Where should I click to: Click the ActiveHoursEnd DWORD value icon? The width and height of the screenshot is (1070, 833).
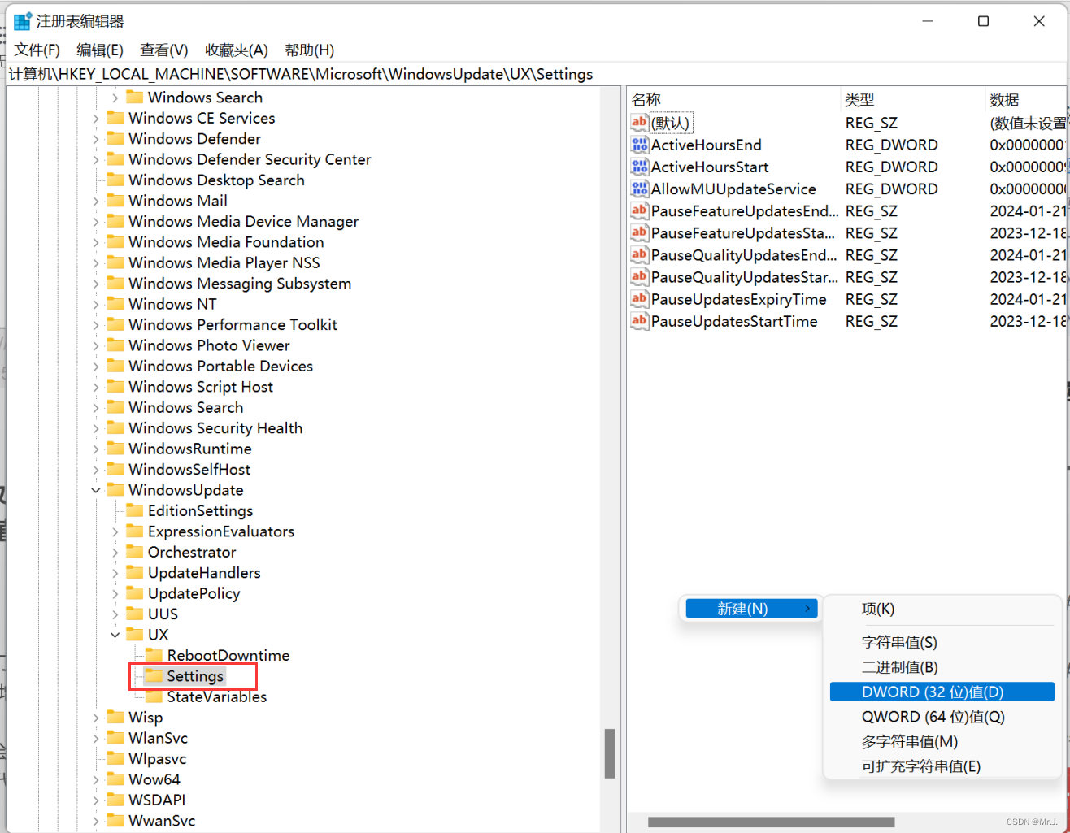(x=640, y=145)
